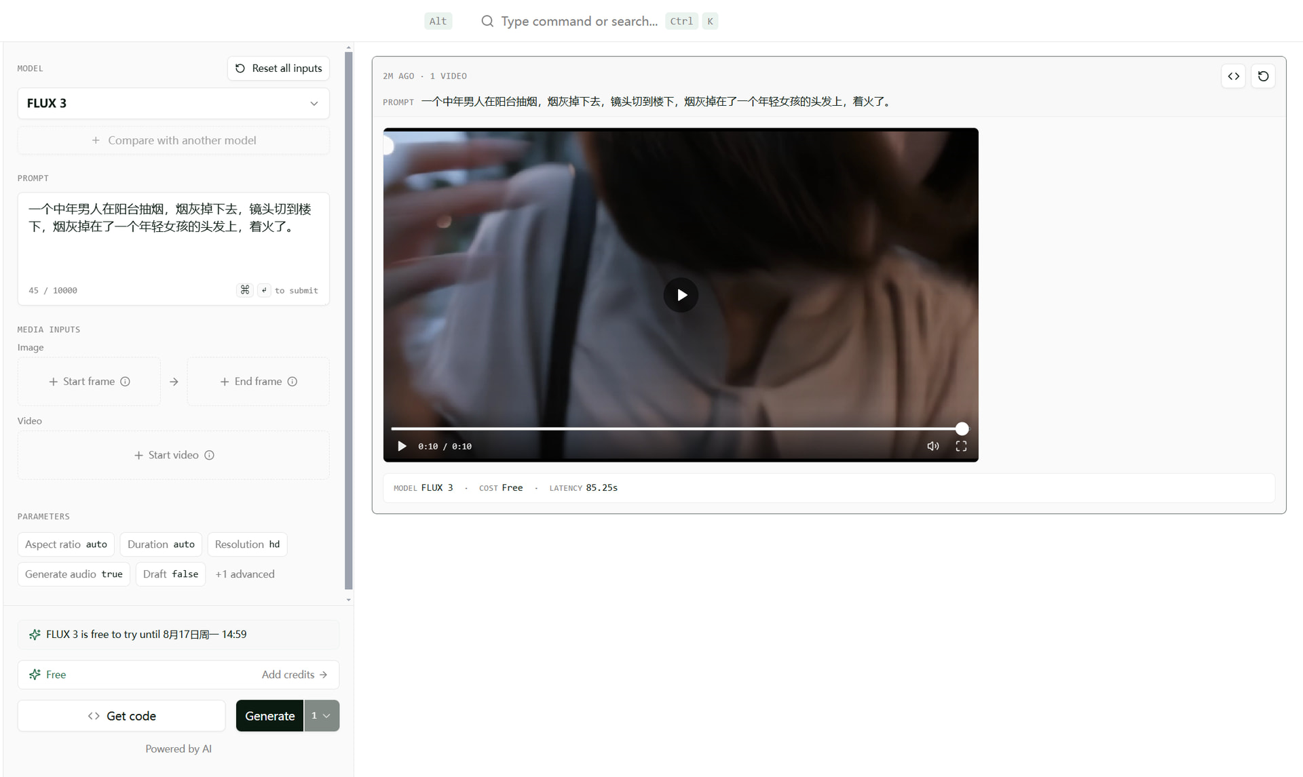
Task: Click the Start video info icon
Action: click(210, 455)
